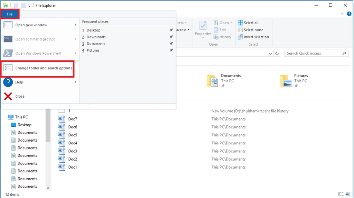The height and width of the screenshot is (198, 354).
Task: Unpin Downloads using its pin icon
Action: (171, 37)
